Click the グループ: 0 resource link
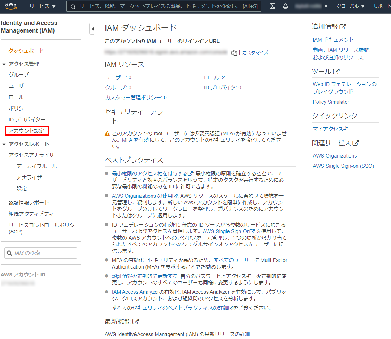391x339 pixels. [118, 87]
